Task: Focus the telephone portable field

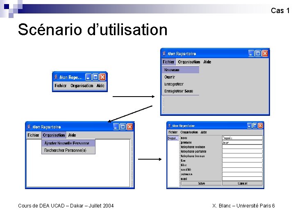Action: (x=242, y=151)
